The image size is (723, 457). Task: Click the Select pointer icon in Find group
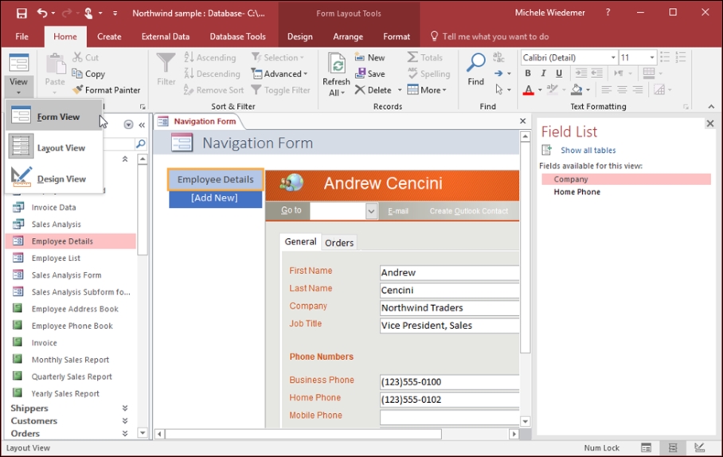pyautogui.click(x=499, y=89)
